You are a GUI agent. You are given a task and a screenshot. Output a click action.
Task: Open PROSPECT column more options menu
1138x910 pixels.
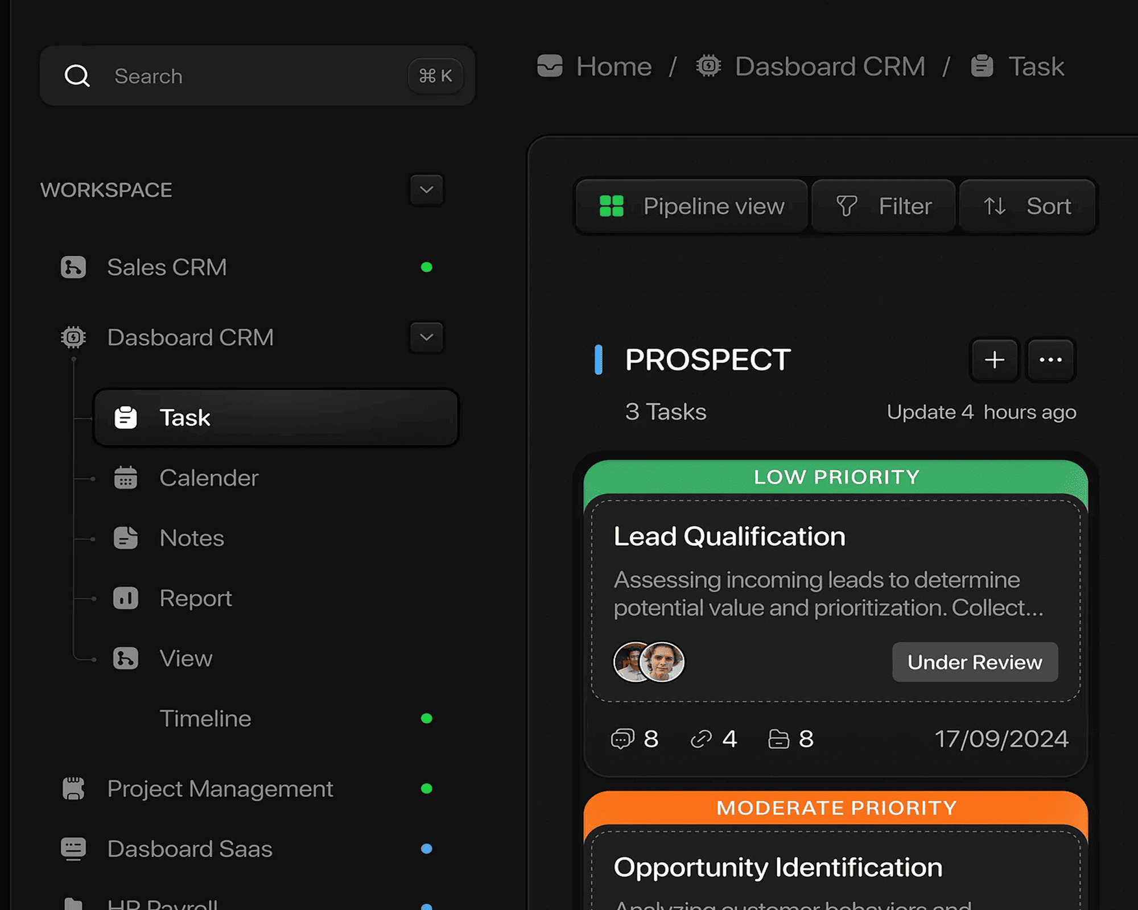click(1050, 360)
